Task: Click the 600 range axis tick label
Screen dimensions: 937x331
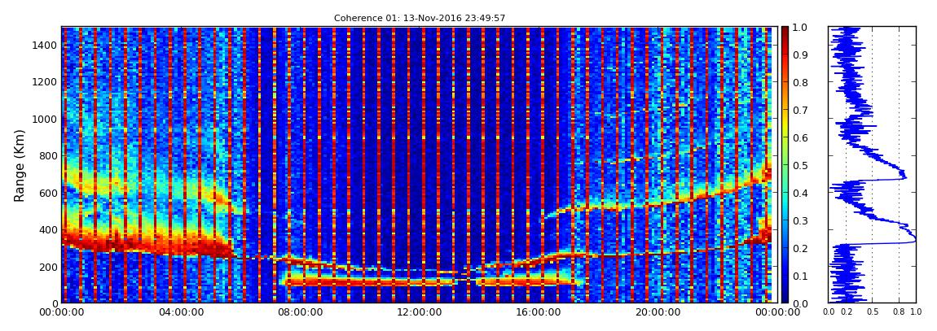Action: point(47,194)
